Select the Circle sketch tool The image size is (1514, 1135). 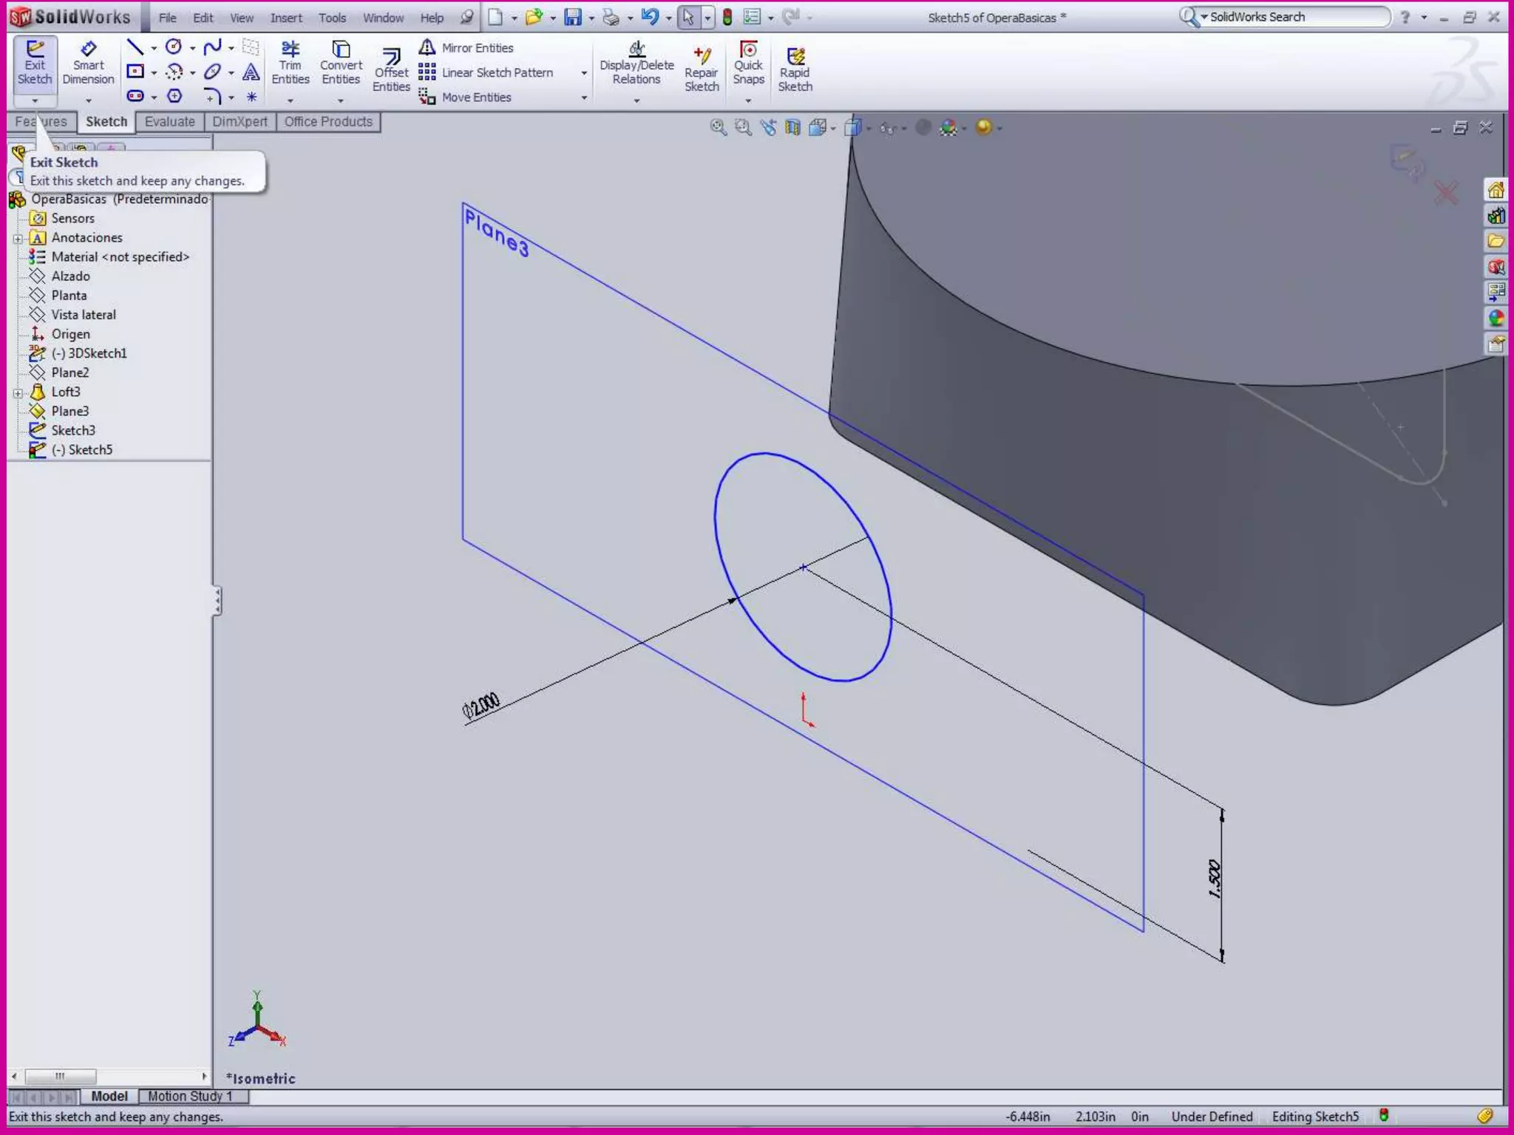(174, 48)
